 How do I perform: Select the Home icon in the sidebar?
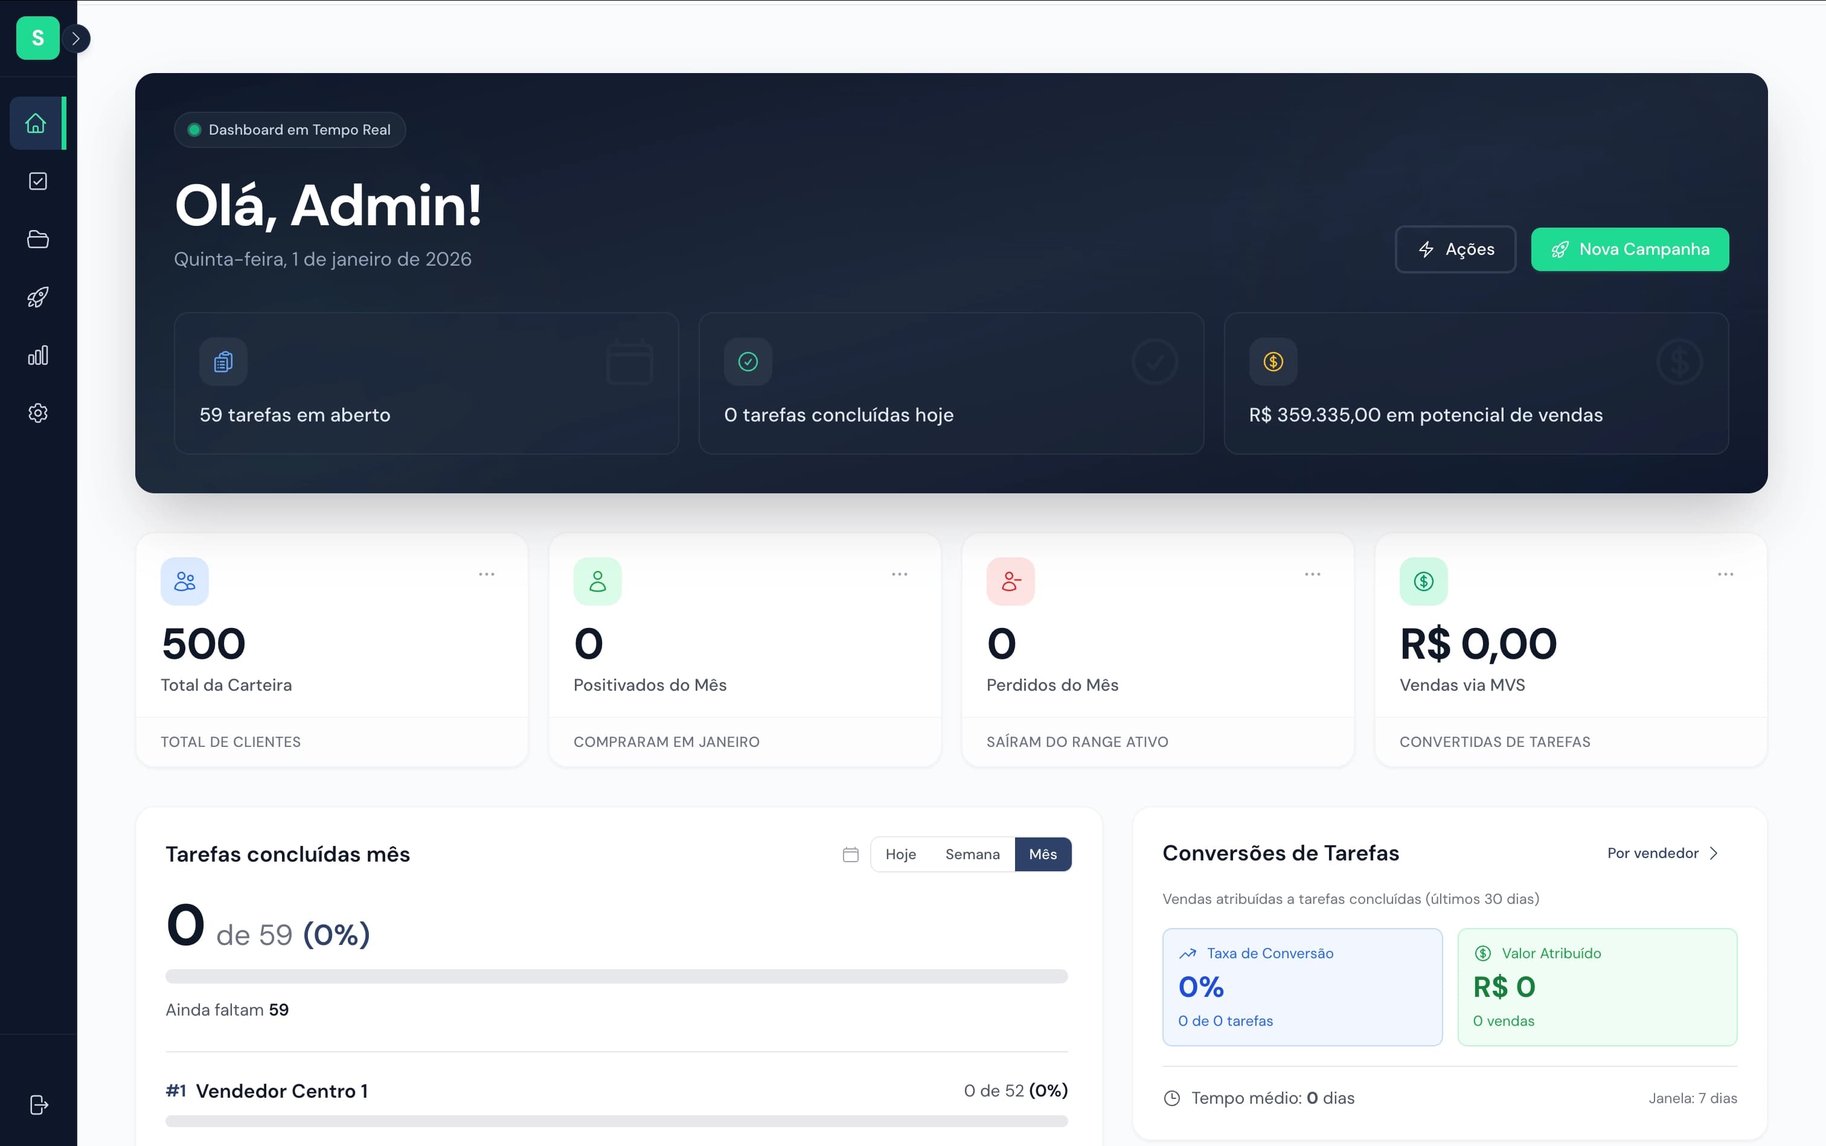click(x=37, y=123)
